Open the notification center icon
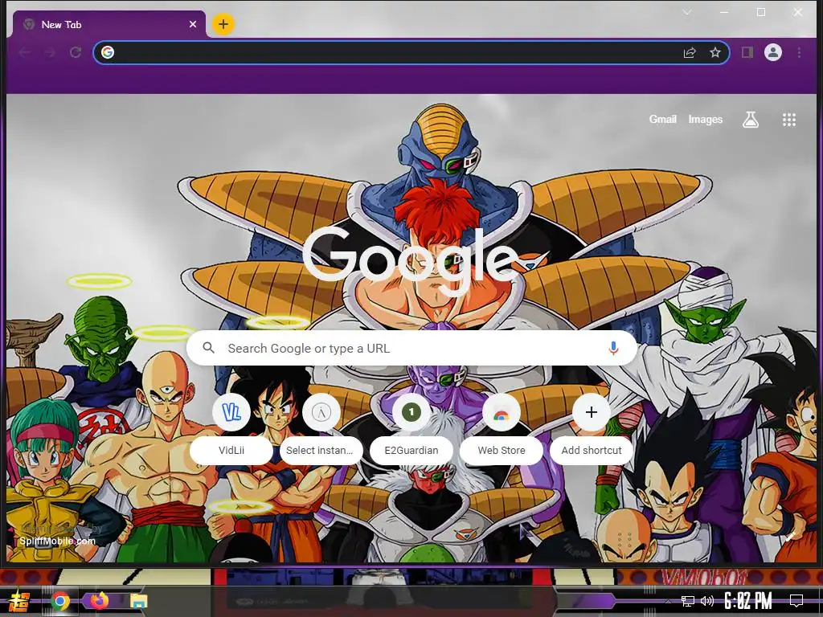Viewport: 823px width, 617px height. (796, 601)
